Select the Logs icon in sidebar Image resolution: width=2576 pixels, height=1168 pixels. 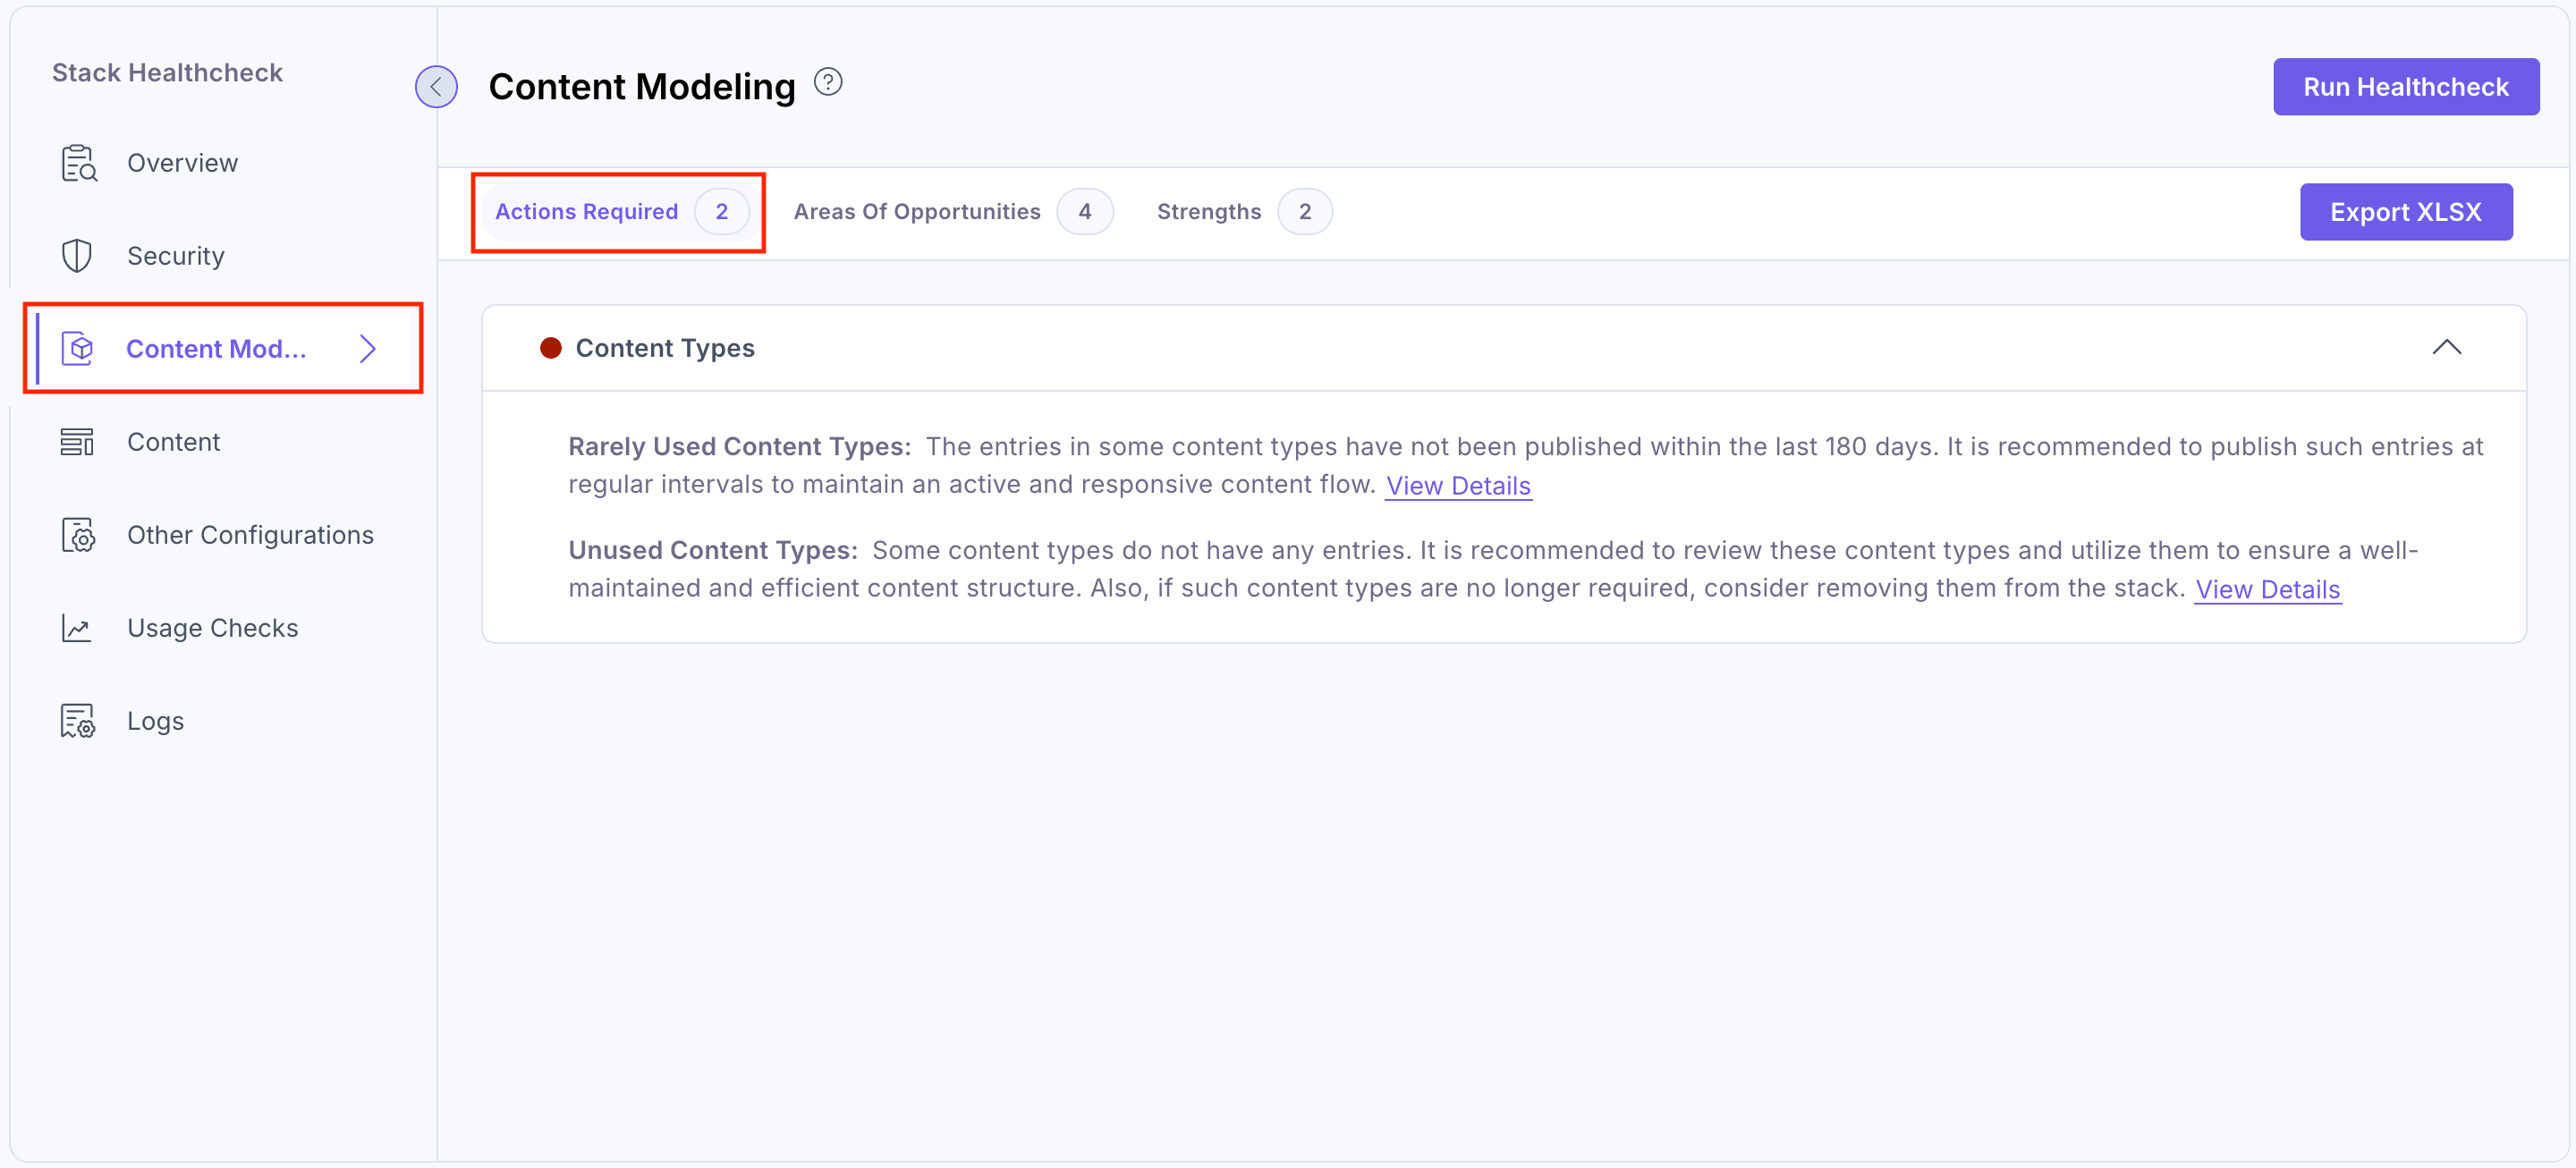[x=78, y=720]
